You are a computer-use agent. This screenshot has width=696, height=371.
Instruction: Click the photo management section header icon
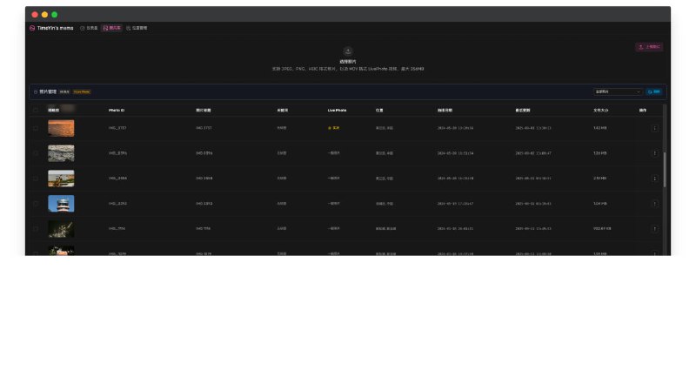pyautogui.click(x=36, y=91)
